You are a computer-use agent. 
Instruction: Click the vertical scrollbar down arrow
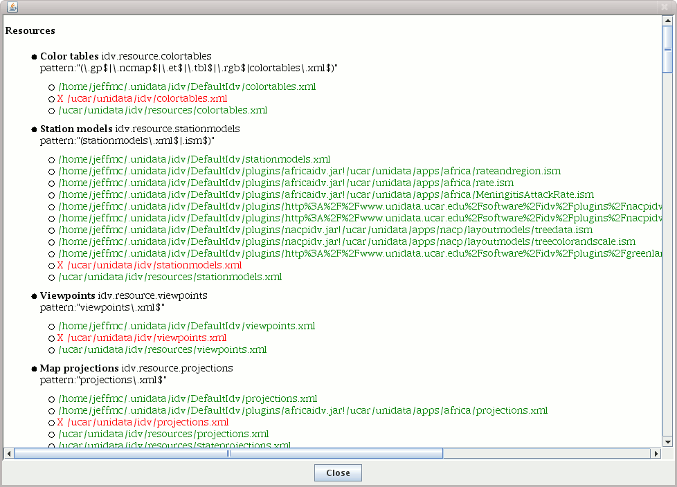[x=667, y=441]
